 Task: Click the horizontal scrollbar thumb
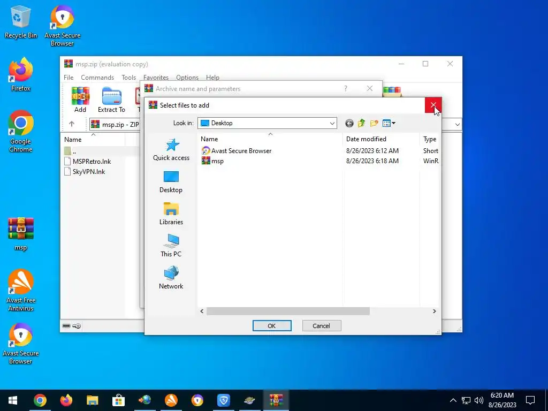[x=288, y=311]
